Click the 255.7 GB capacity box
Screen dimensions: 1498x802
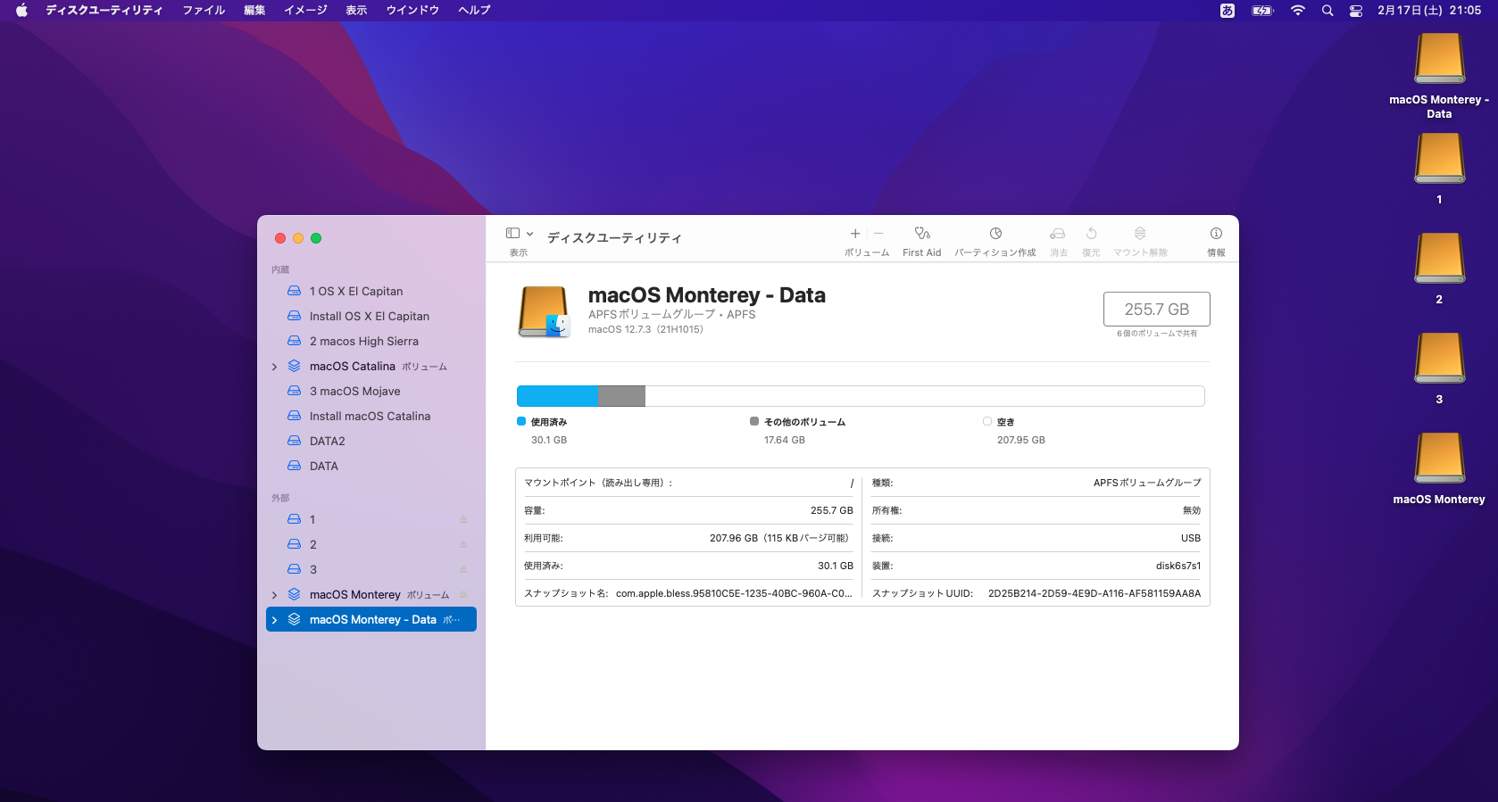click(1157, 310)
